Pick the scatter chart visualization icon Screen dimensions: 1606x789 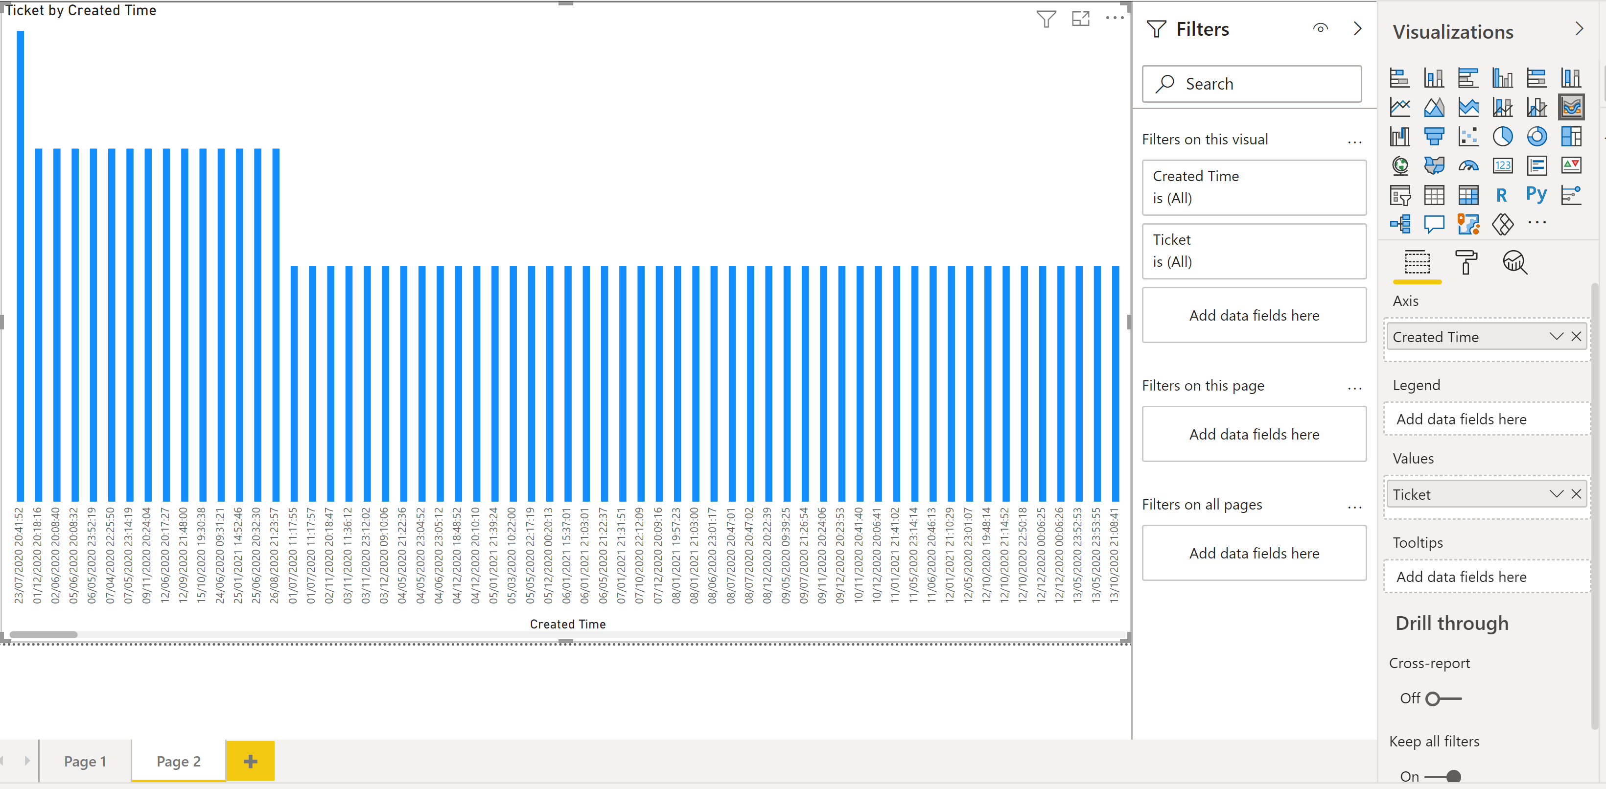coord(1468,137)
